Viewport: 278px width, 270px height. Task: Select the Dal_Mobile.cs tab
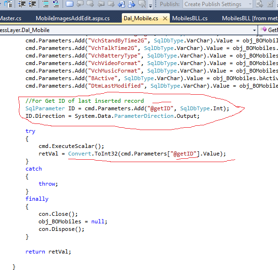[141, 18]
